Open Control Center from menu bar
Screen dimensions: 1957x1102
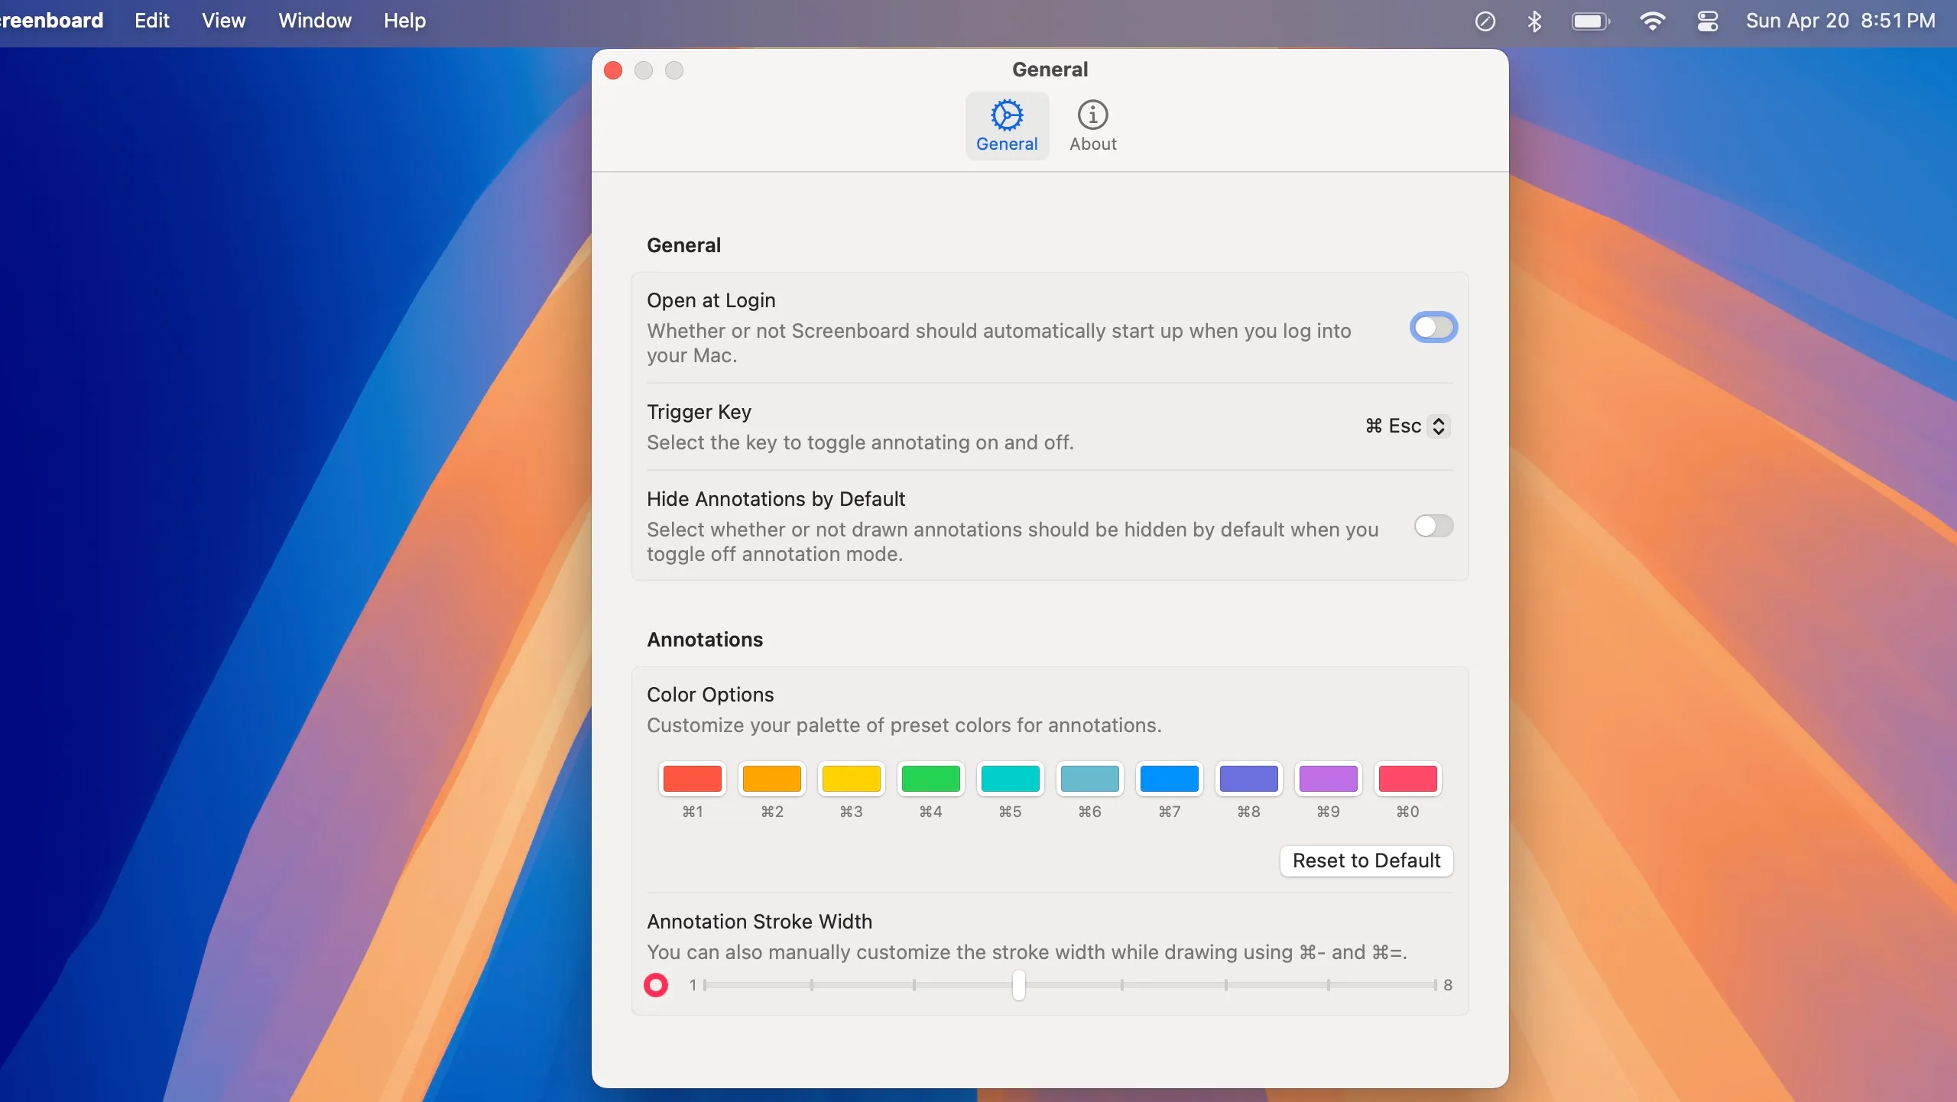tap(1707, 21)
